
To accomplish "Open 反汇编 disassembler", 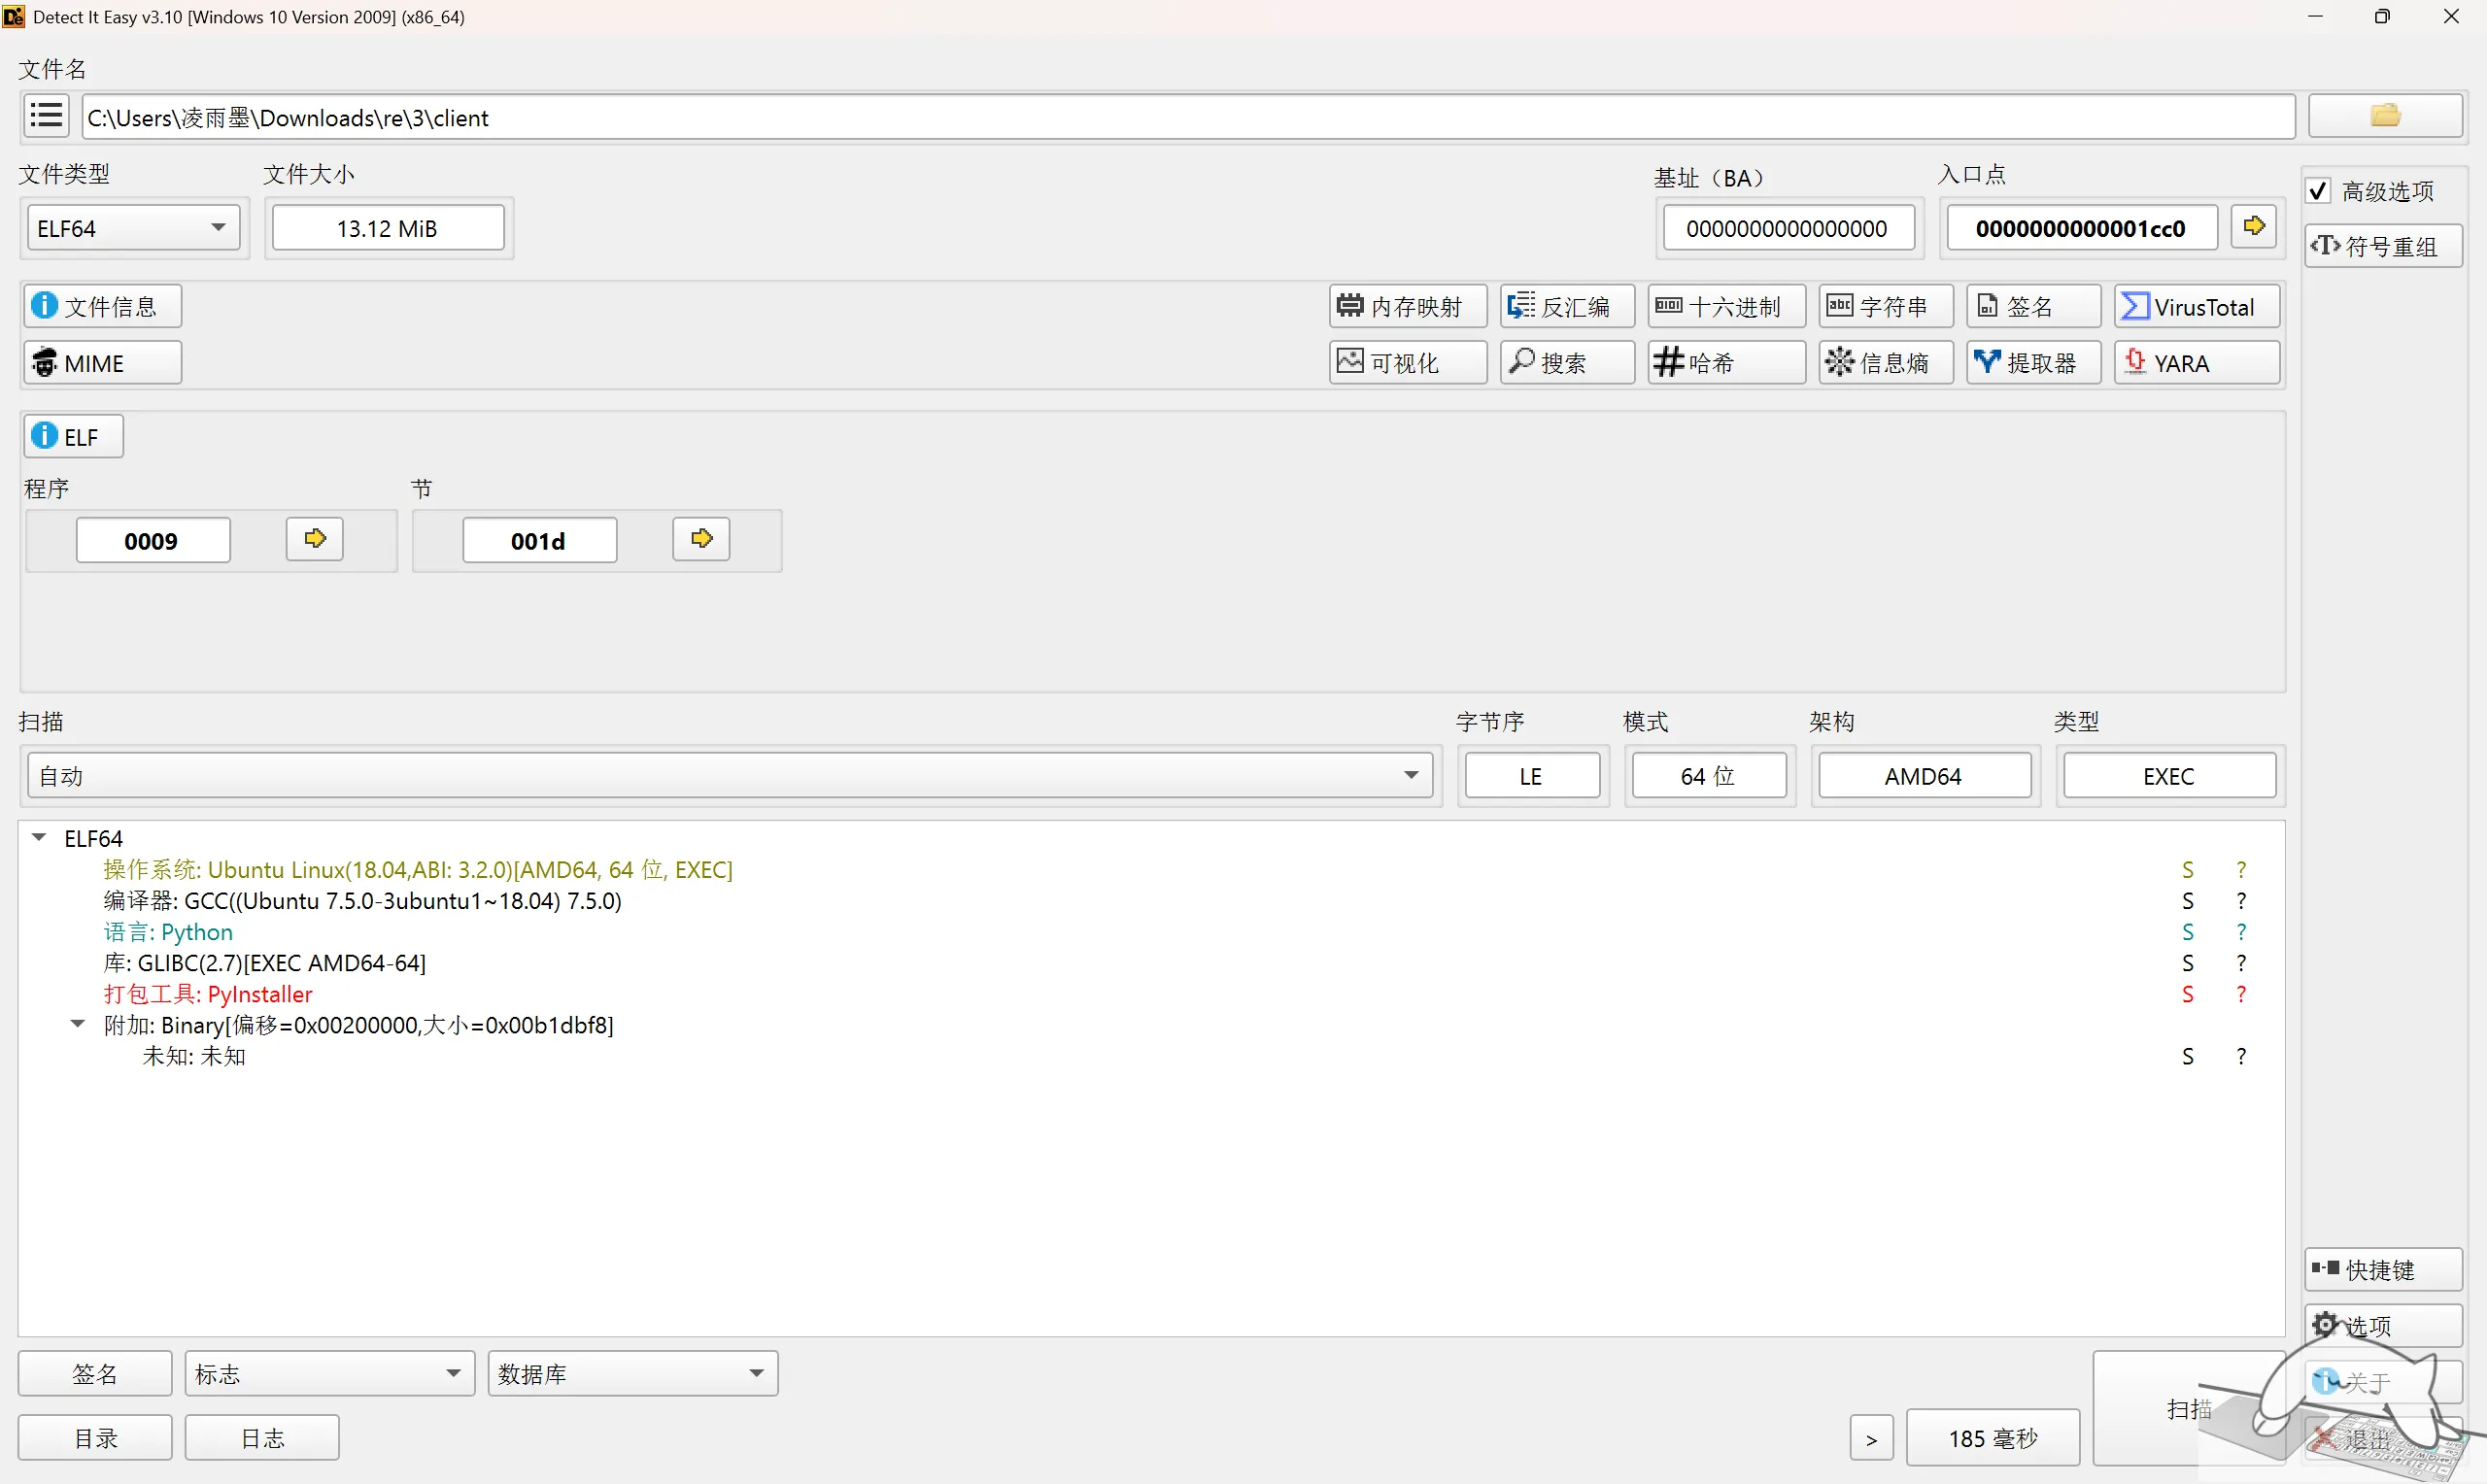I will tap(1567, 306).
